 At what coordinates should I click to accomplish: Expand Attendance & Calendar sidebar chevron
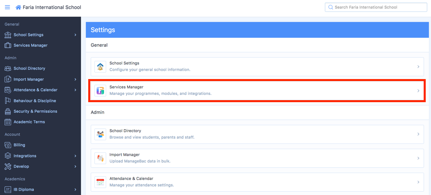[75, 90]
